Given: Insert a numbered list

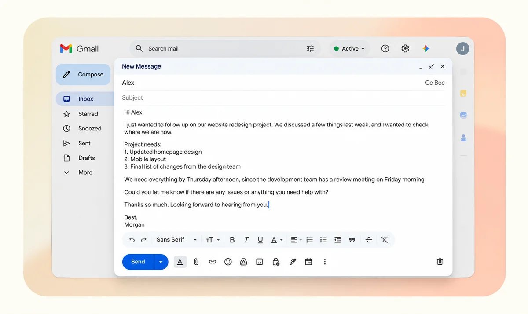Looking at the screenshot, I should [x=310, y=240].
